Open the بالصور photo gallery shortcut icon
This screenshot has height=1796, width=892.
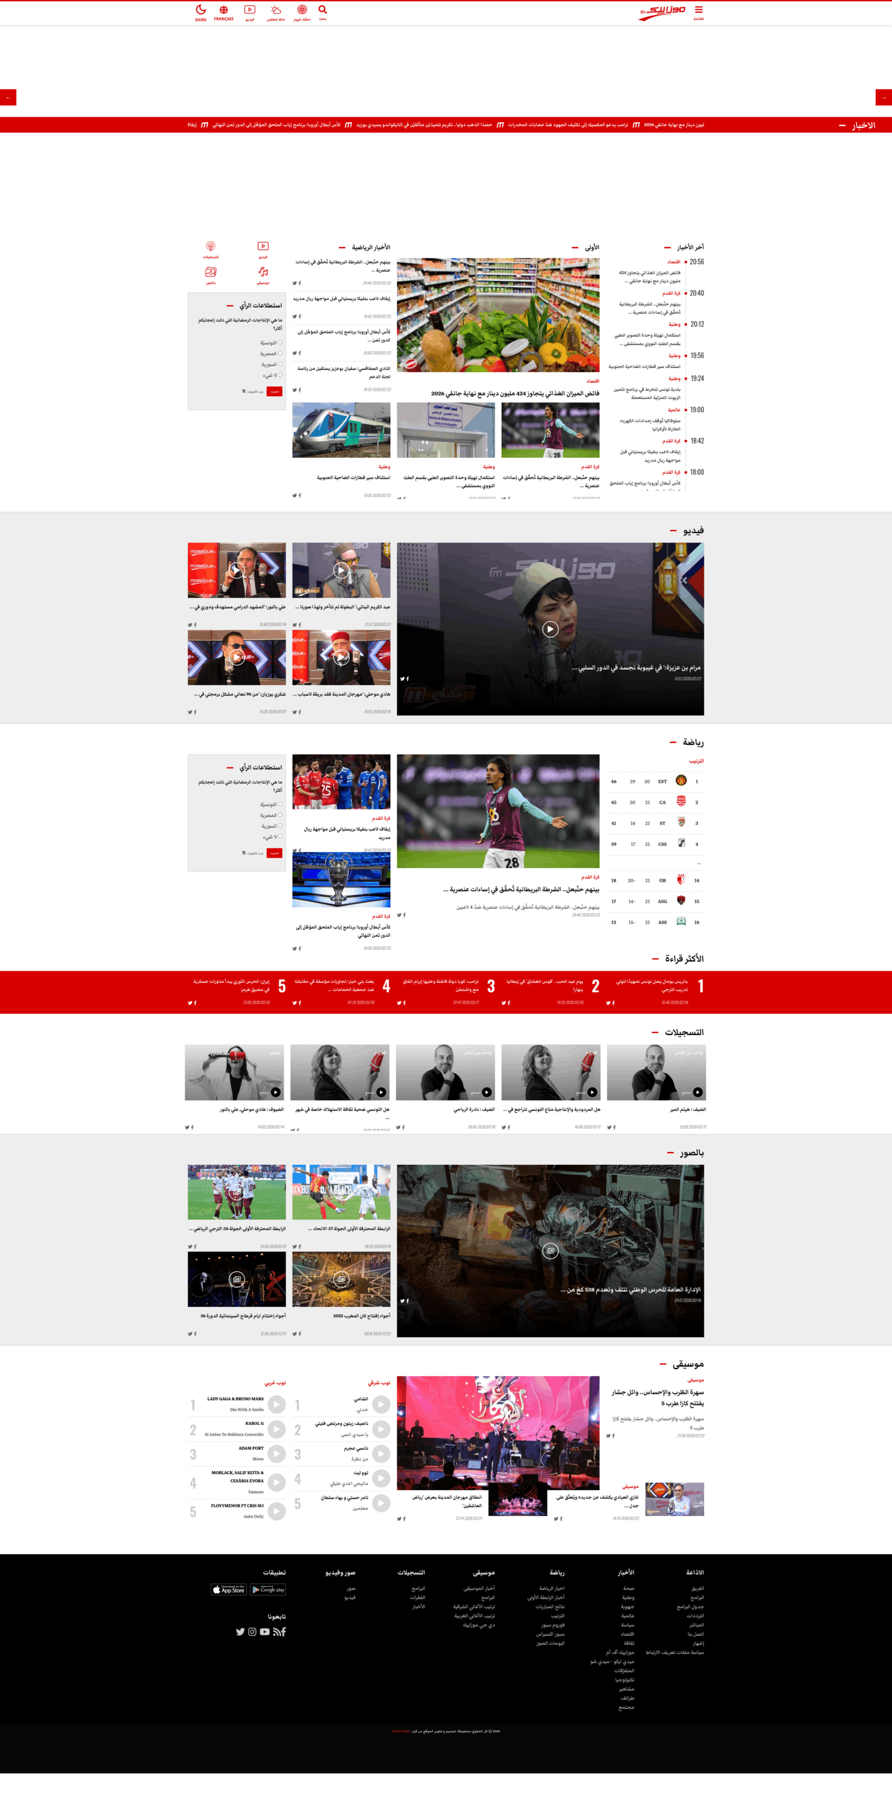[x=211, y=272]
